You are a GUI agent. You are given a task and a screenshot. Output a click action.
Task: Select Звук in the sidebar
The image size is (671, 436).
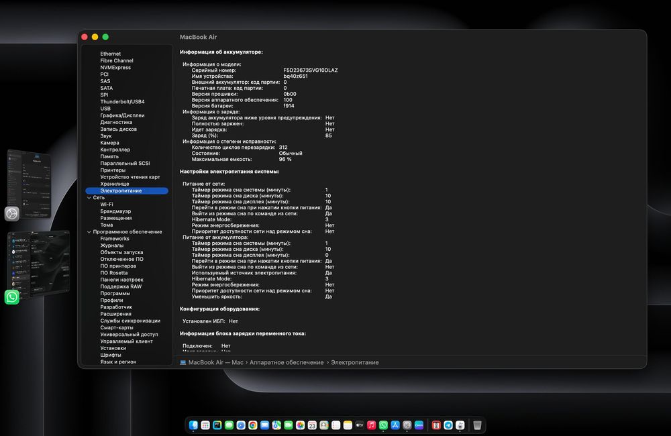106,136
